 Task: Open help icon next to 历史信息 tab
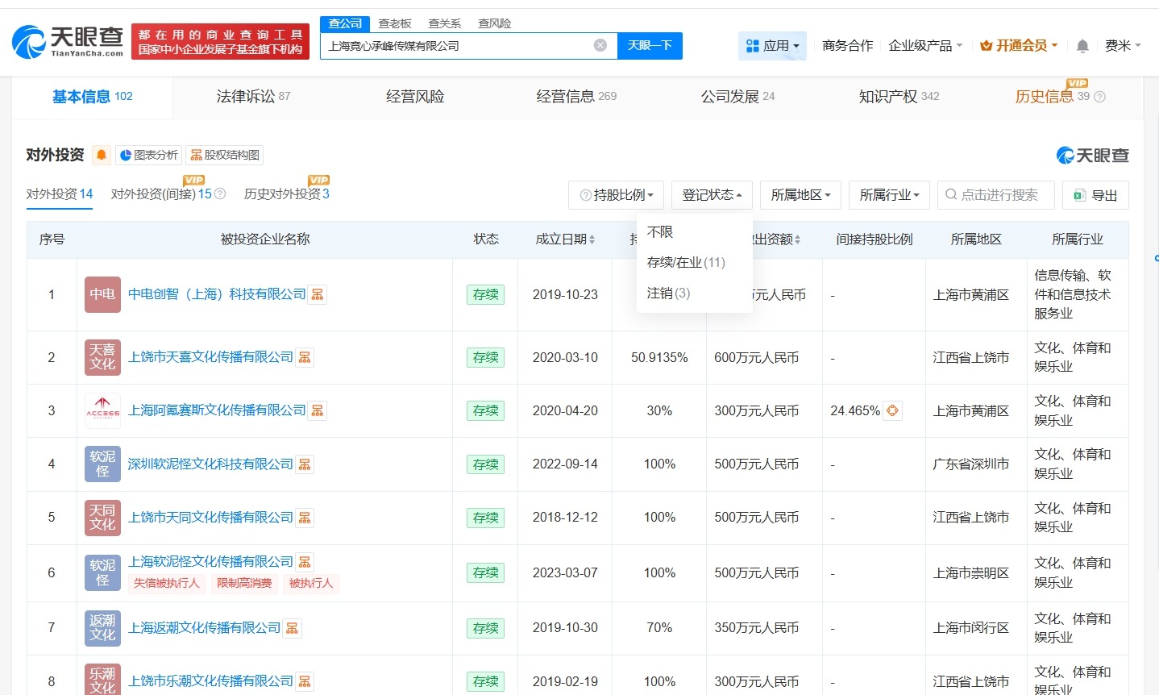click(1099, 97)
